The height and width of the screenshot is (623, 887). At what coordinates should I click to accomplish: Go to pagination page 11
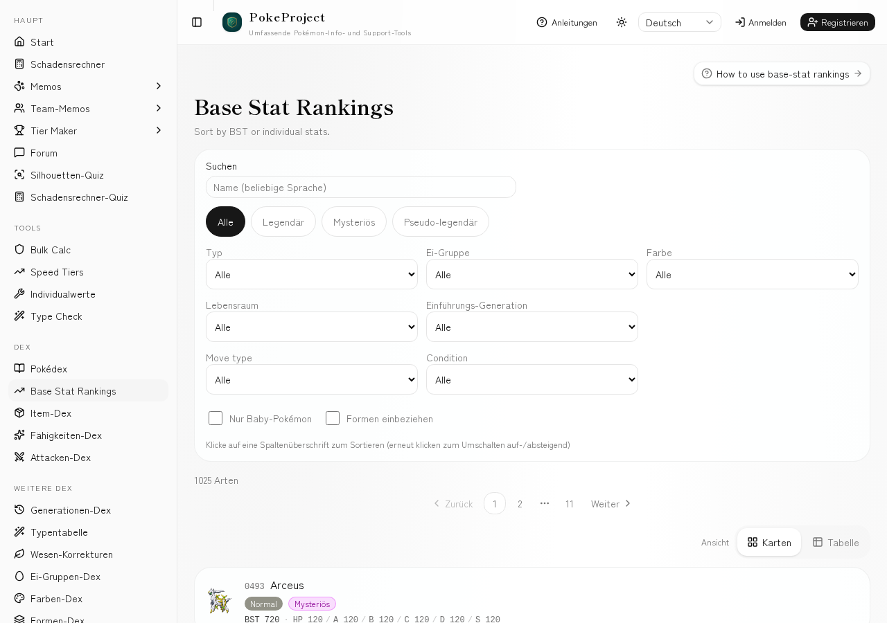(x=570, y=503)
